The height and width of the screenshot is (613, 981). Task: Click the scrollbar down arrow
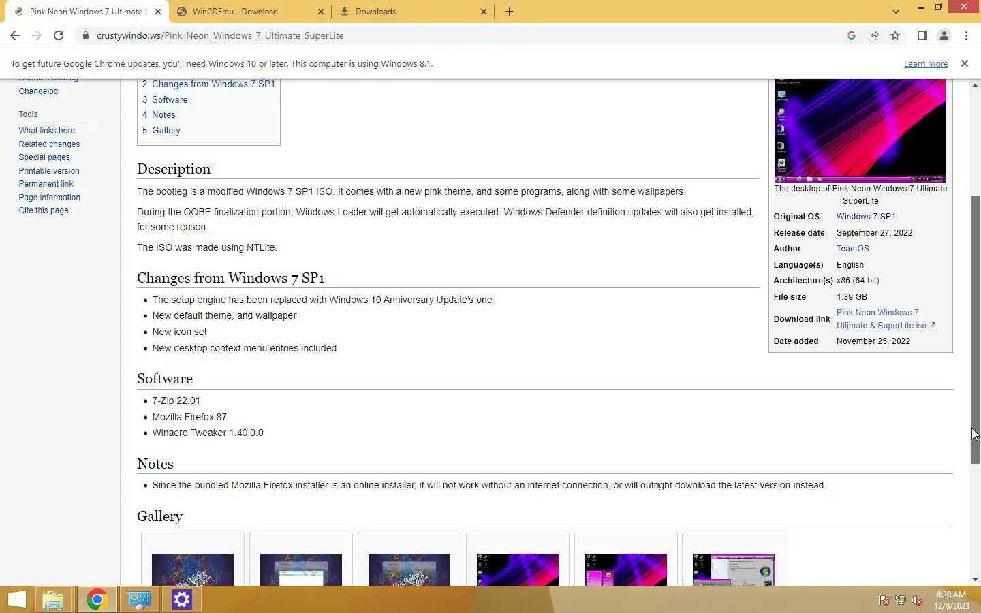[x=975, y=580]
